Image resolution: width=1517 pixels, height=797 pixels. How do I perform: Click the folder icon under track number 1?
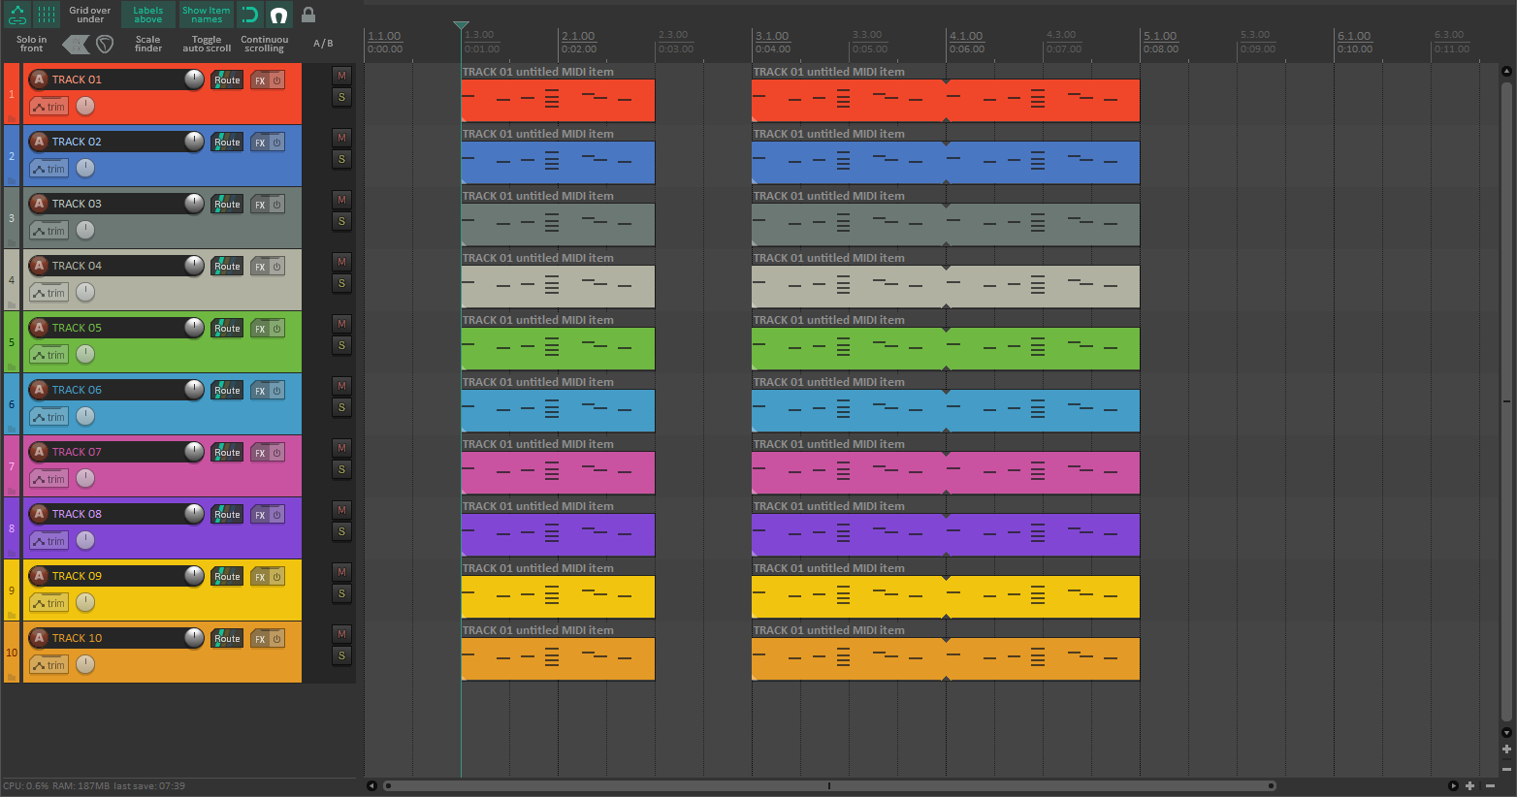tap(12, 118)
